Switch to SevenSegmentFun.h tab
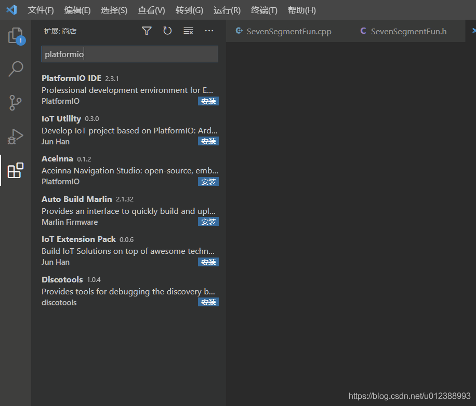The height and width of the screenshot is (406, 476). [x=408, y=31]
